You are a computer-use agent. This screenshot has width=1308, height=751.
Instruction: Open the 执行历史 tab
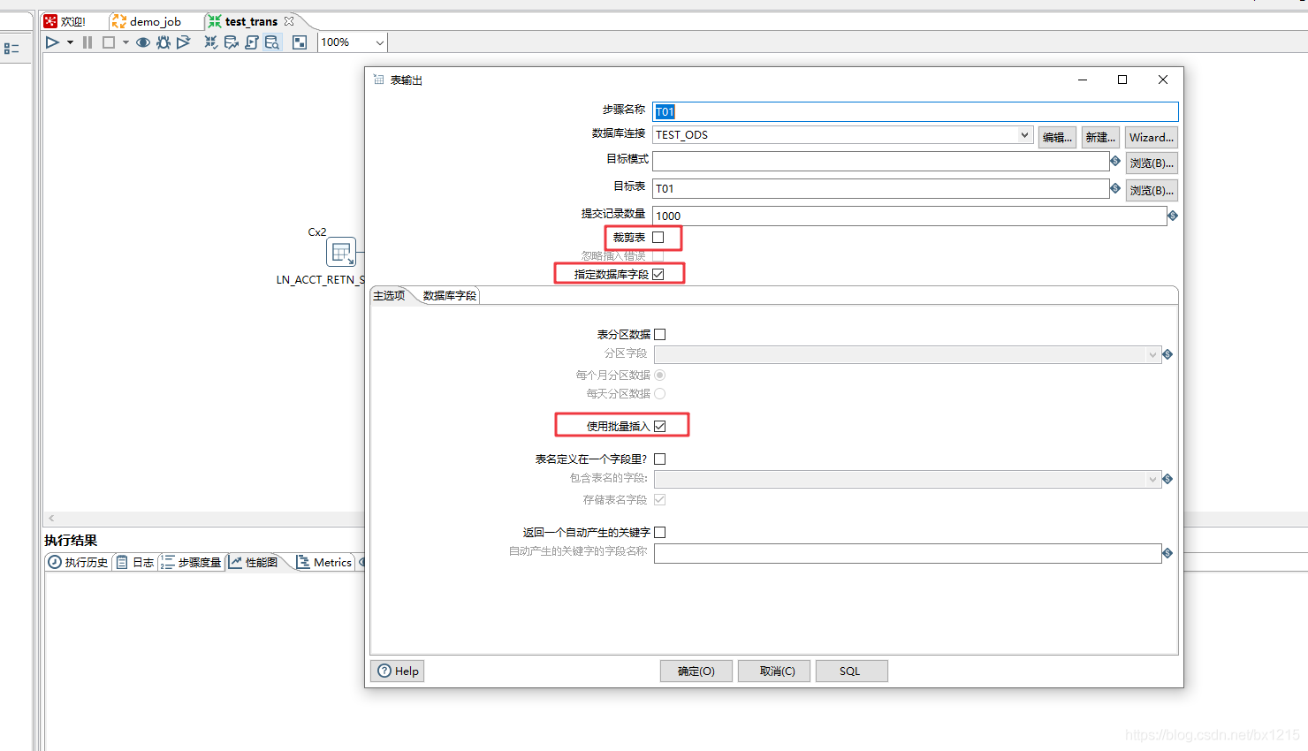click(x=79, y=562)
